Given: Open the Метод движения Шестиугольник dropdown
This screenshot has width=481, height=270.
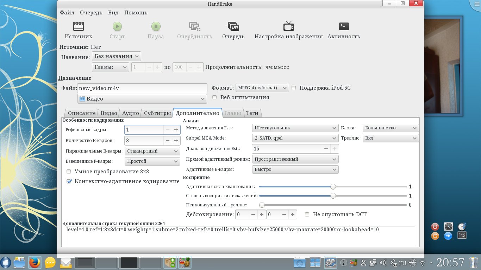Looking at the screenshot, I should pyautogui.click(x=295, y=128).
